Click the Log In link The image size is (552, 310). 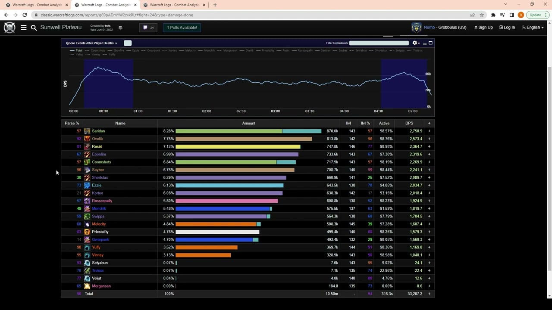[x=507, y=28]
